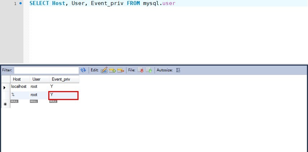Click Event_priv in the SQL query text

coord(107,4)
